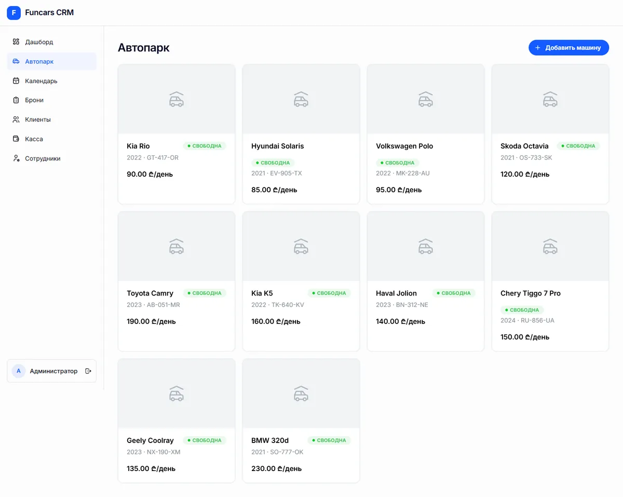The width and height of the screenshot is (623, 497).
Task: Click the 85.00 per day price
Action: pyautogui.click(x=274, y=190)
